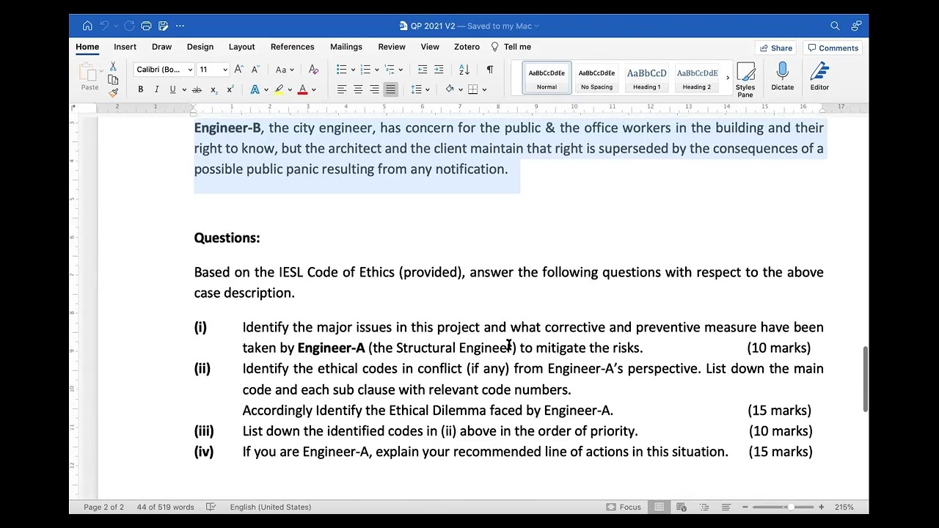
Task: Align text to the right
Action: [x=374, y=89]
